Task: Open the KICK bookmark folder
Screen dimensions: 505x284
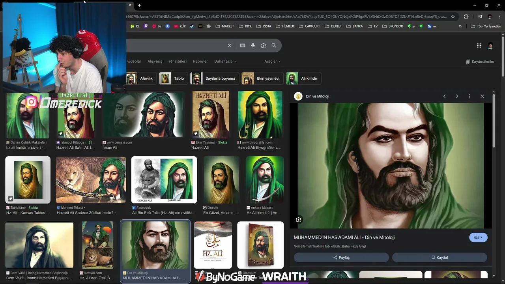Action: [x=245, y=26]
